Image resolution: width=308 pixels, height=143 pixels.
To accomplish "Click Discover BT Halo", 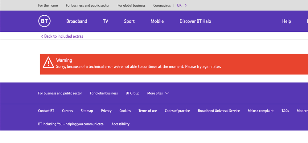I will pyautogui.click(x=195, y=21).
